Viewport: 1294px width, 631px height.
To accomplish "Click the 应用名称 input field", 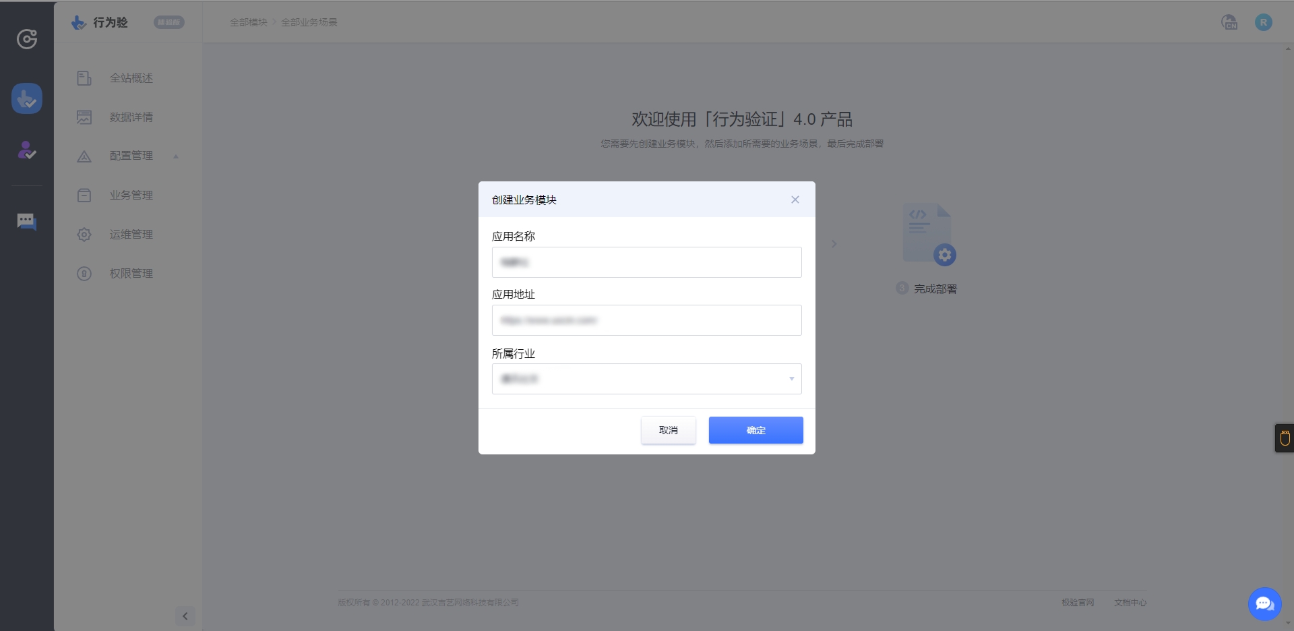I will click(x=646, y=262).
